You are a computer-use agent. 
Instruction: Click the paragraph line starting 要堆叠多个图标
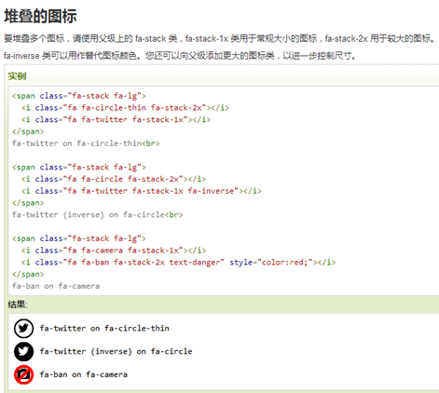tap(219, 39)
